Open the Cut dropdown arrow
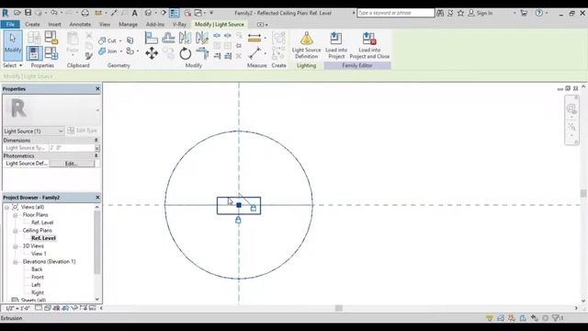588x331 pixels. (x=120, y=40)
